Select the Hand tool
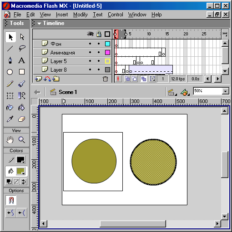 [10, 140]
